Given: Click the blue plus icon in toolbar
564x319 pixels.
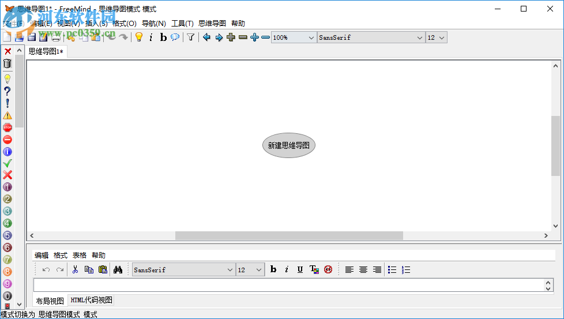Looking at the screenshot, I should (x=255, y=37).
